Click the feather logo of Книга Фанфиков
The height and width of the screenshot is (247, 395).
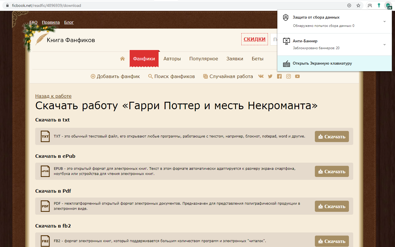[x=42, y=40]
